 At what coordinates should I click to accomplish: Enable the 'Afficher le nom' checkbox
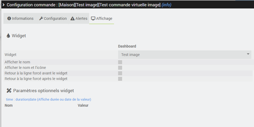120,62
